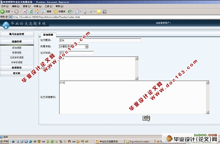Open the 所属学院 college dropdown
The height and width of the screenshot is (144, 220).
coord(74,46)
